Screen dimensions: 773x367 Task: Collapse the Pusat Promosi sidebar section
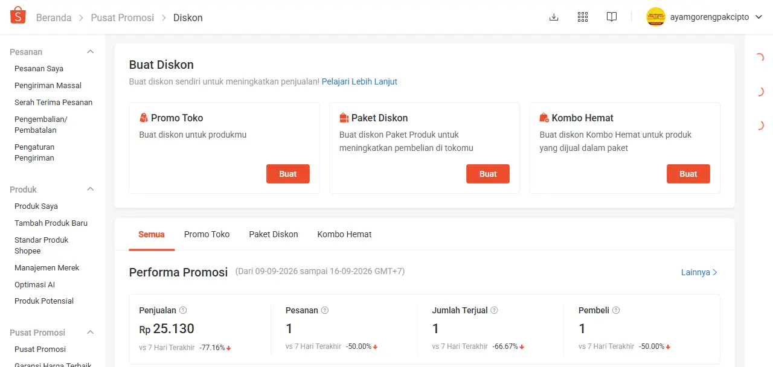(x=91, y=333)
